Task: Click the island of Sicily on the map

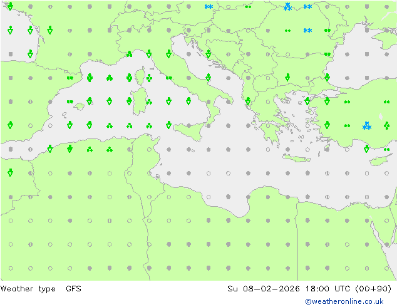Action: [189, 131]
